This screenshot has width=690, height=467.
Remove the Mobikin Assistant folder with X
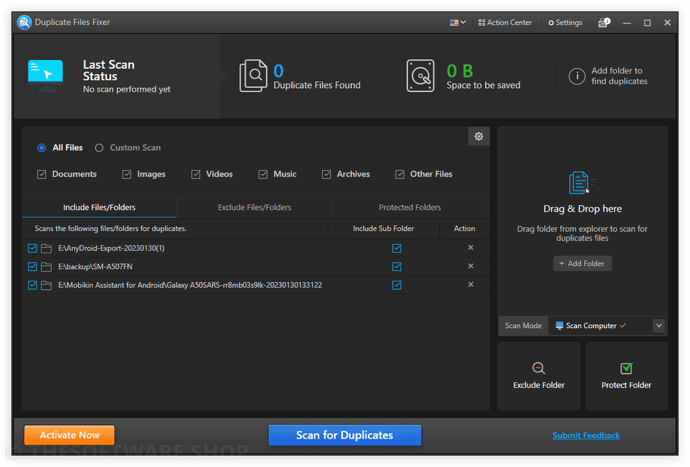coord(471,285)
